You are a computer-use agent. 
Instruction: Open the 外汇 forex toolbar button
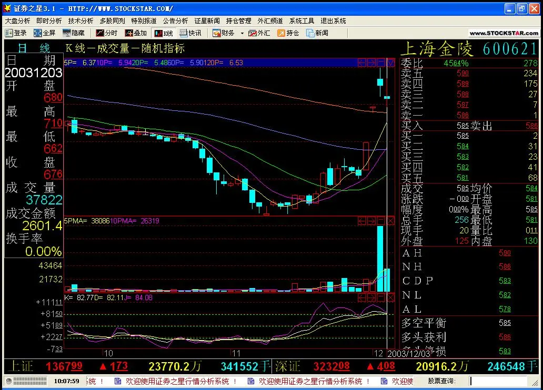[259, 33]
